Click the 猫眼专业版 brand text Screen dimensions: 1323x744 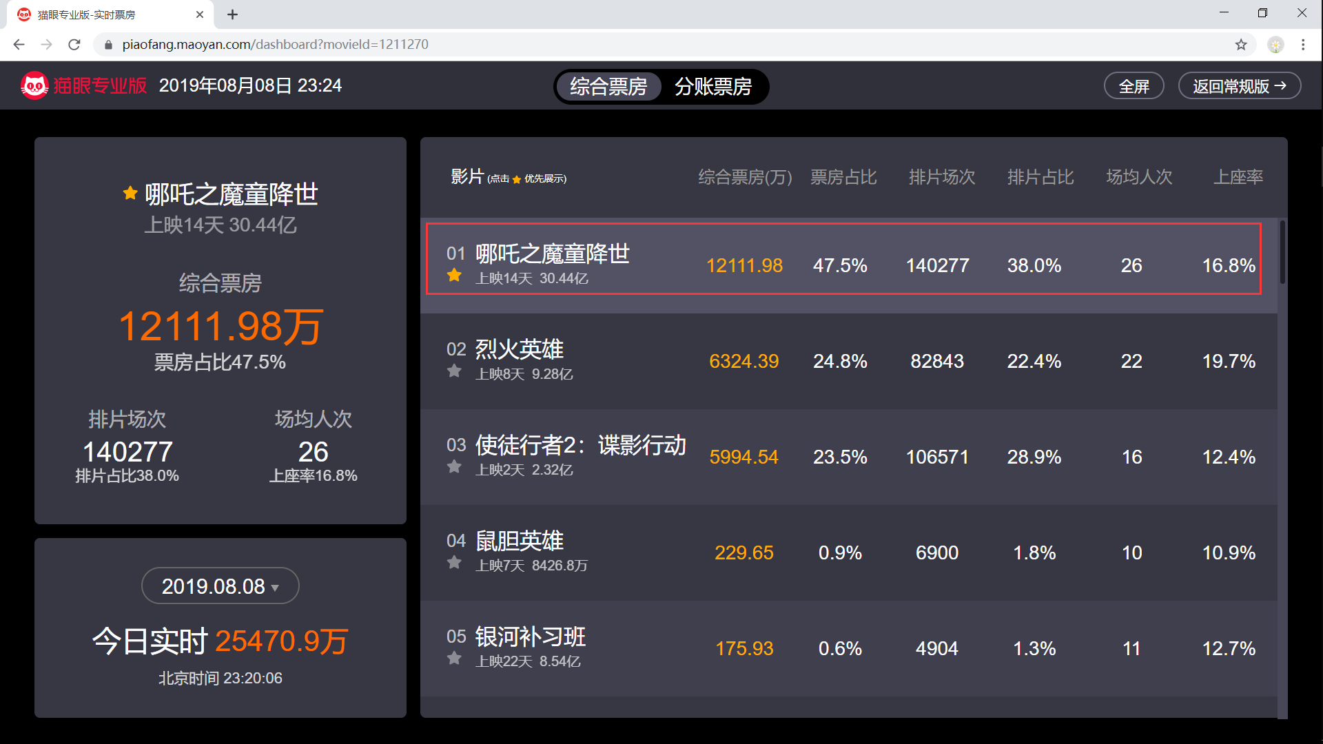101,85
